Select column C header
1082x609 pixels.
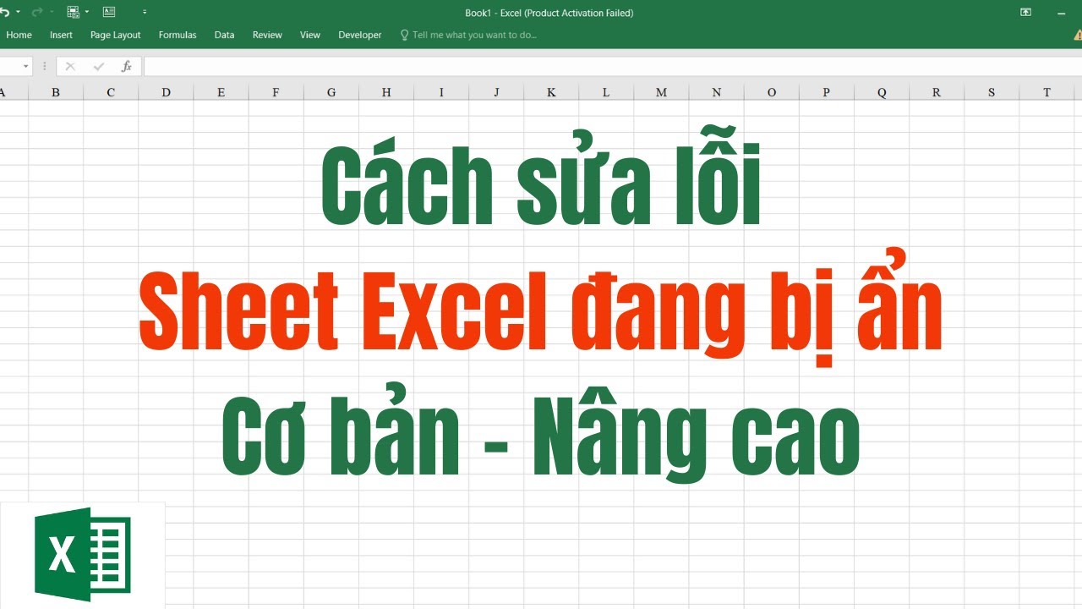tap(111, 92)
